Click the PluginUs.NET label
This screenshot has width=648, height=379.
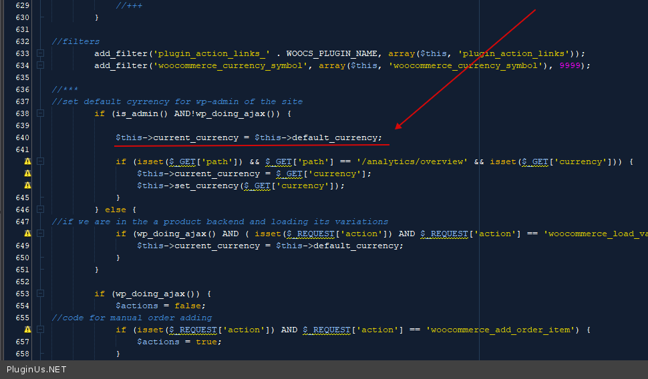pos(36,369)
